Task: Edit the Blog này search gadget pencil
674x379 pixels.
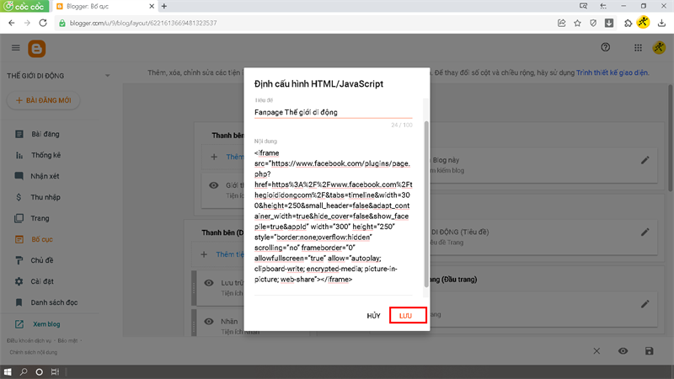Action: (x=645, y=160)
